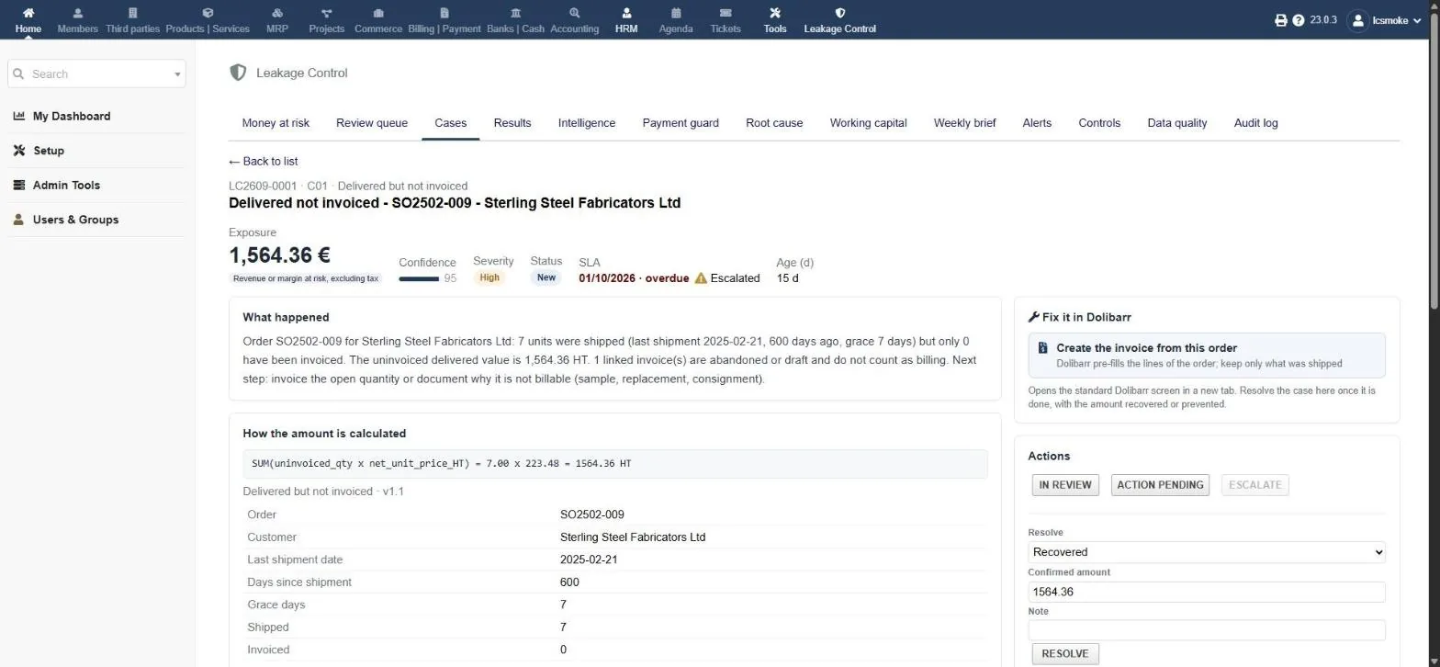Open the MRP module icon
Viewport: 1440px width, 667px height.
click(277, 13)
